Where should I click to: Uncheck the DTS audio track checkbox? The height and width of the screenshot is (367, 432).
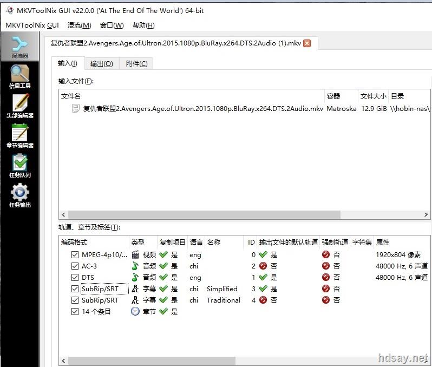75,277
